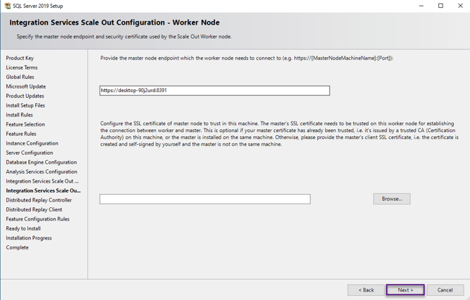
Task: Select Analysis Services Configuration step
Action: [x=41, y=171]
